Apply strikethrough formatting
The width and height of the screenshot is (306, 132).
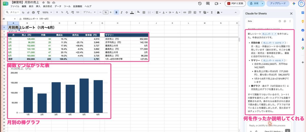[127, 12]
